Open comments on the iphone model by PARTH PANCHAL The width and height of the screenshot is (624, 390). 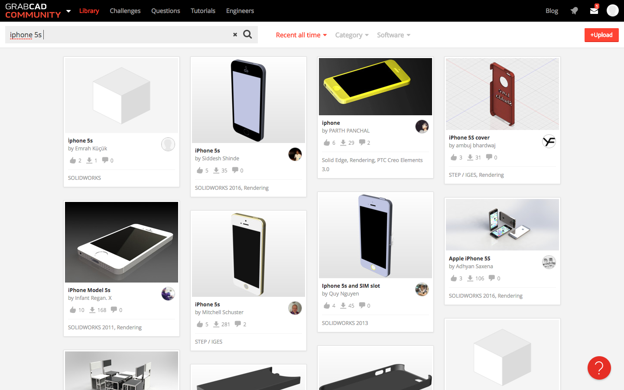[x=363, y=142]
